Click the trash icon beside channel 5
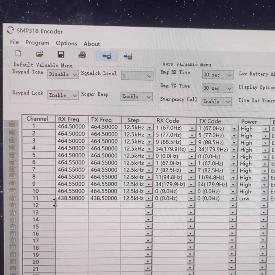This screenshot has height=275, width=275. (x=12, y=155)
